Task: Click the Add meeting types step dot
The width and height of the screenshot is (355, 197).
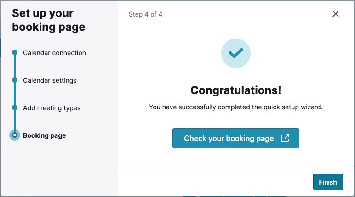Action: 15,108
